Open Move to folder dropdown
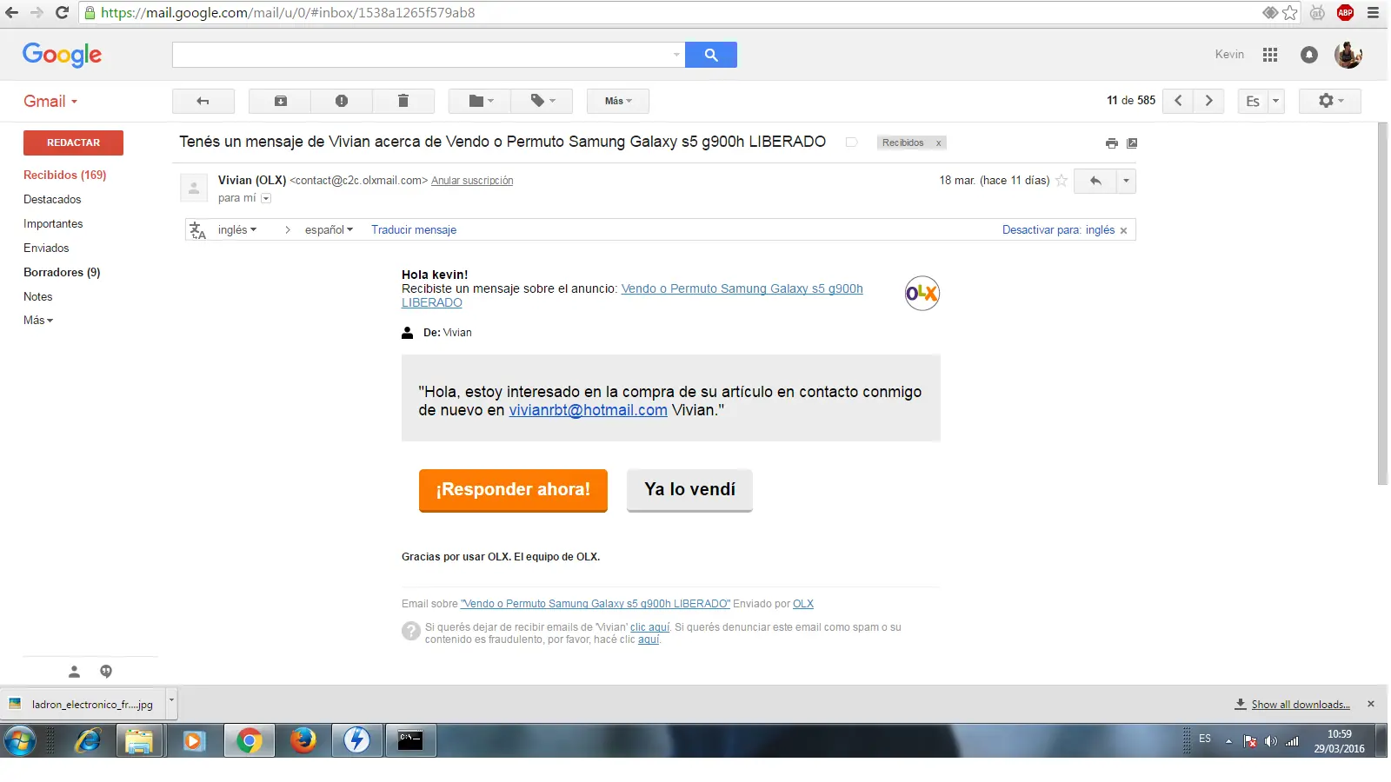The image size is (1391, 782). pos(480,101)
